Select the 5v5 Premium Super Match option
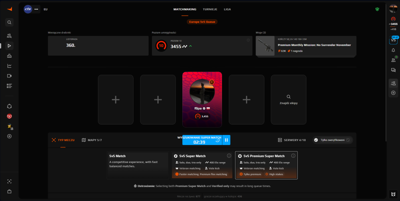The width and height of the screenshot is (400, 201). coord(266,165)
